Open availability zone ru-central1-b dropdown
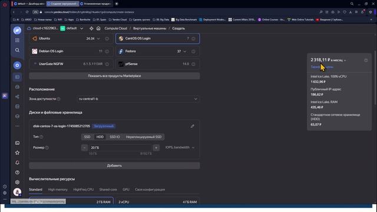The image size is (377, 212). pyautogui.click(x=138, y=99)
